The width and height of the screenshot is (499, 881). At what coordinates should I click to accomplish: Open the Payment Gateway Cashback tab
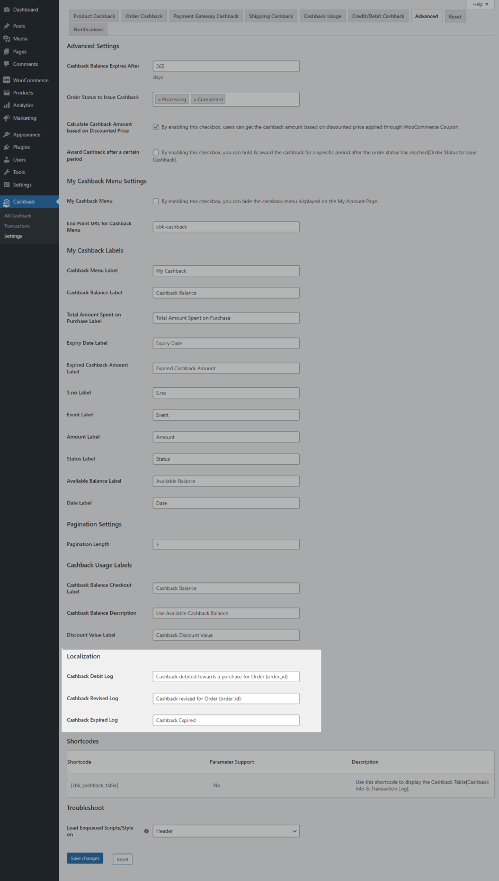(x=206, y=16)
